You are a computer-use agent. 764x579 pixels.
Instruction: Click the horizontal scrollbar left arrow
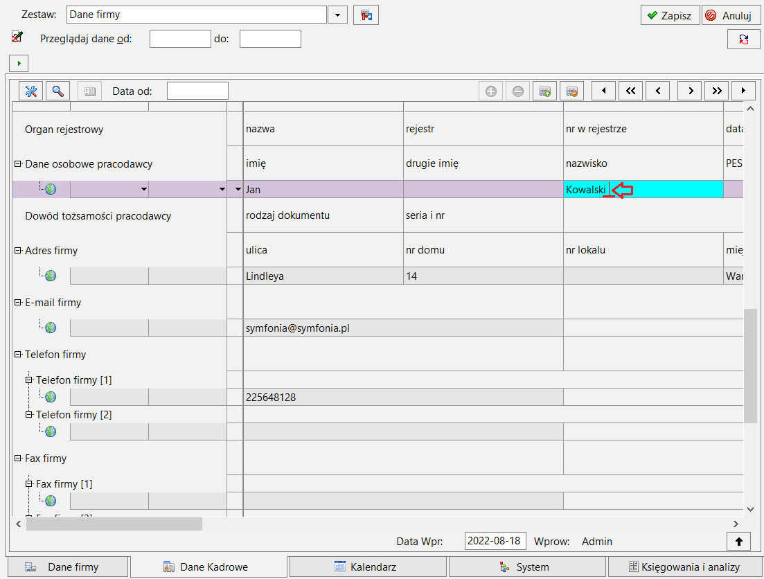pyautogui.click(x=19, y=524)
